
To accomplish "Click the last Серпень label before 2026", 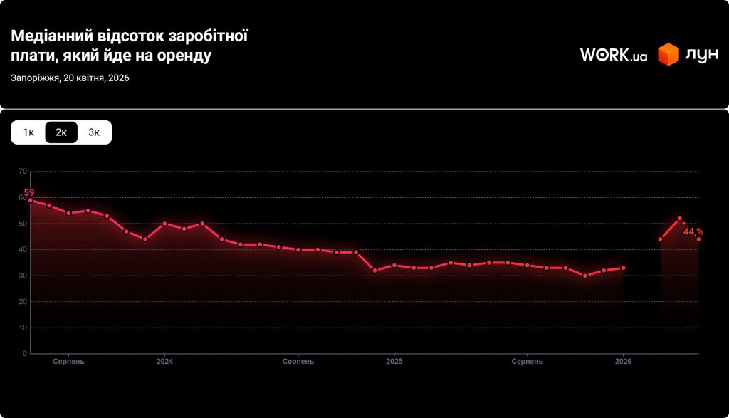I will point(527,362).
